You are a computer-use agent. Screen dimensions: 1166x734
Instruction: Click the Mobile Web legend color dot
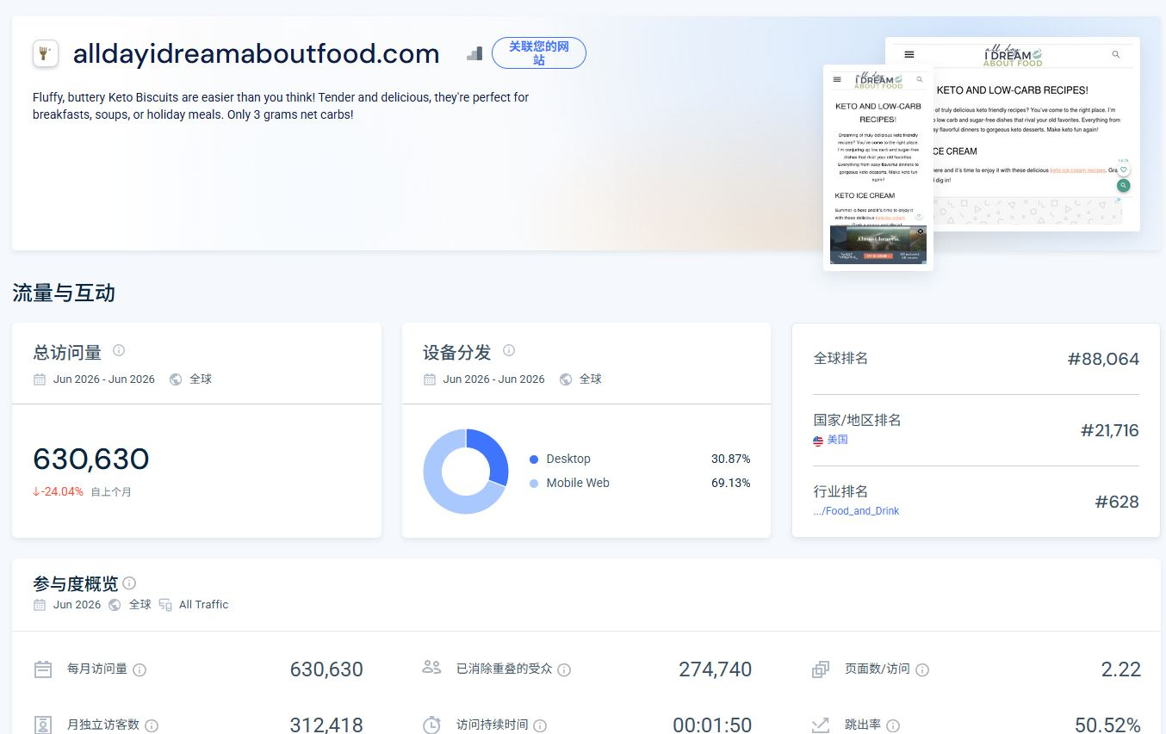point(534,484)
